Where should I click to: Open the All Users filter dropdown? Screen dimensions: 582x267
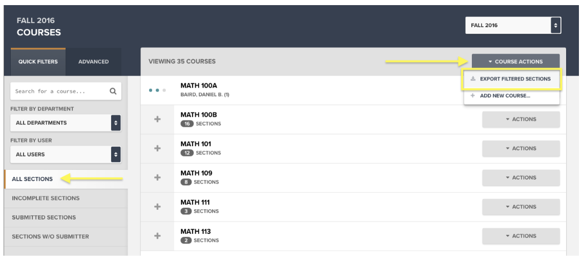[x=66, y=154]
